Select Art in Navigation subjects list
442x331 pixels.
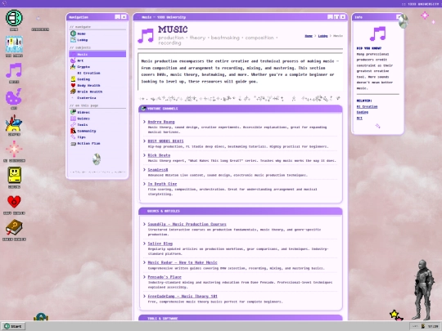point(97,60)
